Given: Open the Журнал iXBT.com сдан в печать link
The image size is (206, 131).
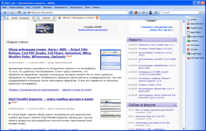Looking at the screenshot, I should [x=93, y=30].
